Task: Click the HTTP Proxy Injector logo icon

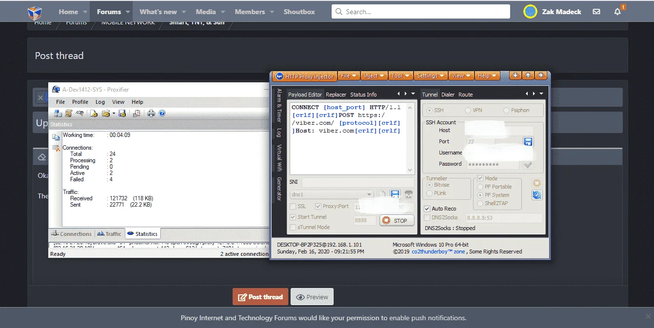Action: (279, 76)
